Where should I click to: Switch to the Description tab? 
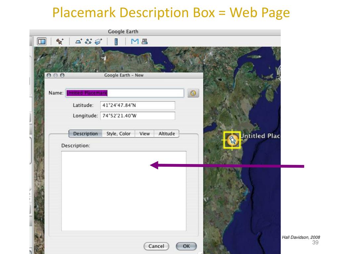[x=85, y=134]
